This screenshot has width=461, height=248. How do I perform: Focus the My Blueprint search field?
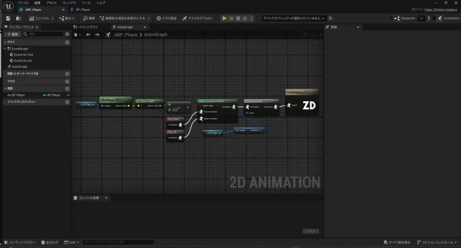[44, 34]
